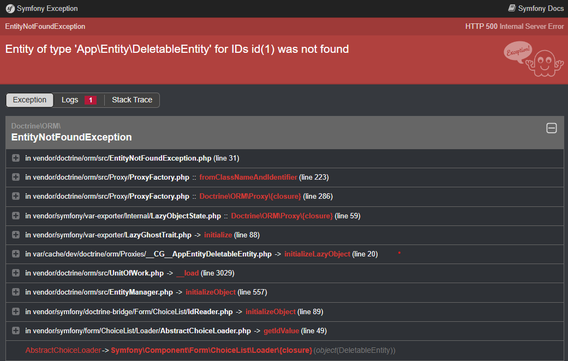Expand the IdReader.php trace frame
Image resolution: width=568 pixels, height=361 pixels.
16,312
